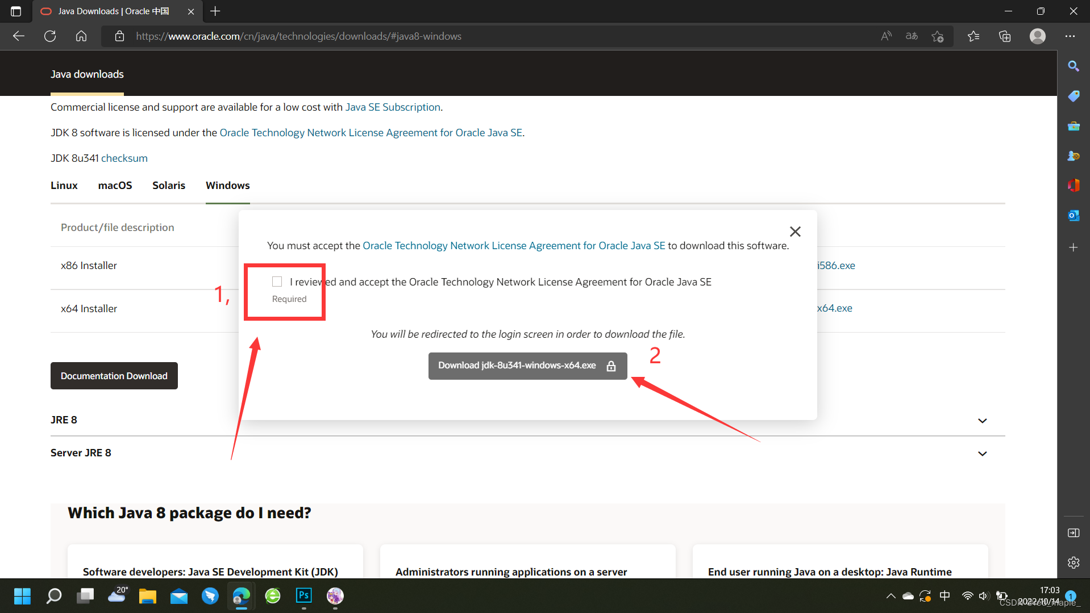Image resolution: width=1090 pixels, height=613 pixels.
Task: Open the browser home page
Action: click(x=81, y=36)
